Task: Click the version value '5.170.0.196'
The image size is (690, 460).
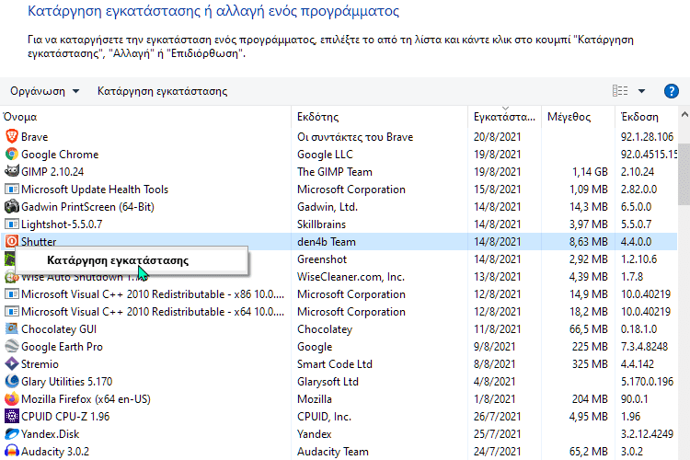Action: [647, 382]
